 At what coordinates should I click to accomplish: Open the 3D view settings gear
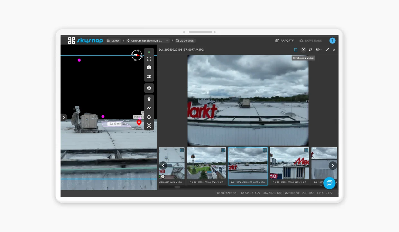point(149,88)
